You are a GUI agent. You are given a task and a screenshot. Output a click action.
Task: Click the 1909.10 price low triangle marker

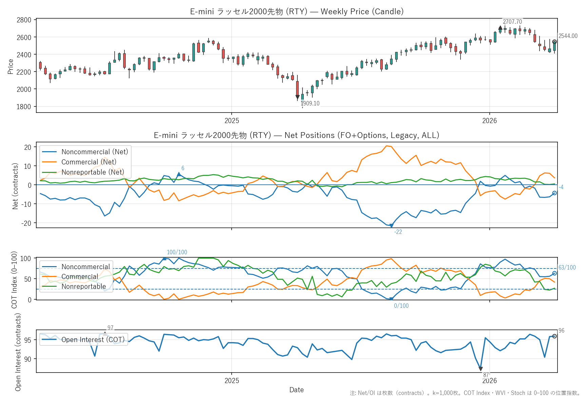coord(297,97)
